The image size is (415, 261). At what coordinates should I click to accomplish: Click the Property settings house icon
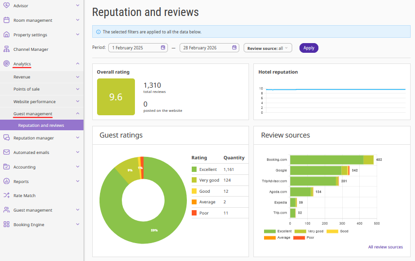[x=6, y=35]
